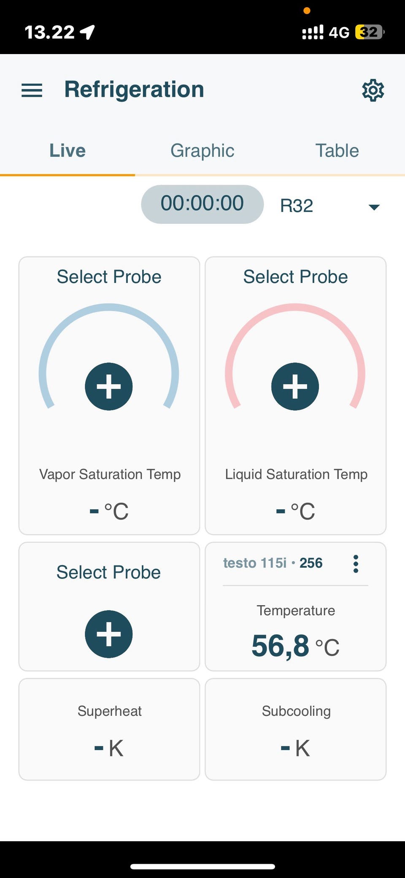Select the R32 refrigerant selector
This screenshot has height=878, width=405.
pyautogui.click(x=297, y=206)
